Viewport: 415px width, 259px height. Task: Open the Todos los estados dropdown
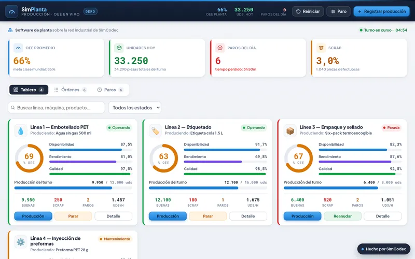click(135, 108)
